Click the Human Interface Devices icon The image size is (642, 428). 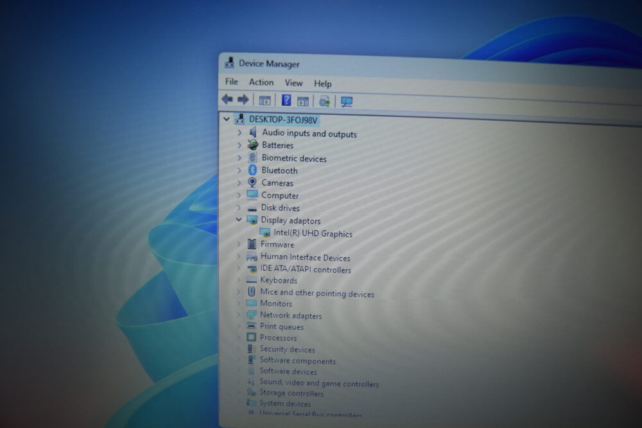[x=252, y=257]
